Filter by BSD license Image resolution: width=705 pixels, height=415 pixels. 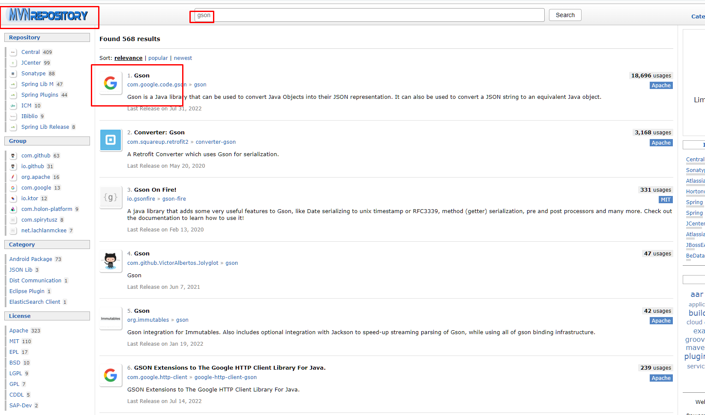point(15,363)
